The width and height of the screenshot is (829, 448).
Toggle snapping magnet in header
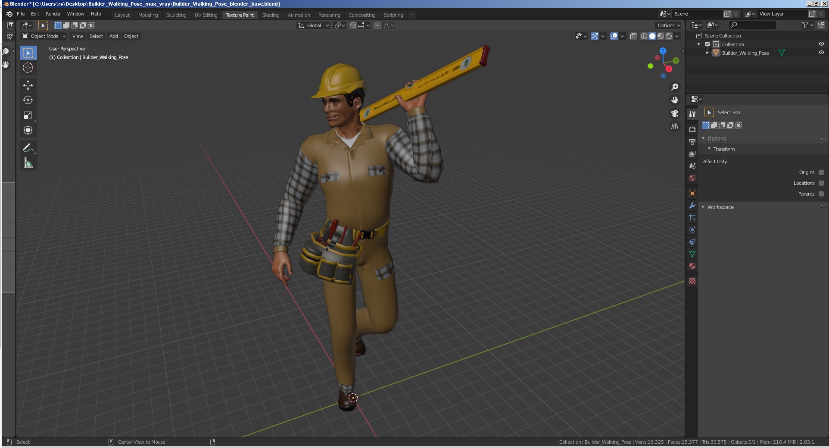tap(352, 25)
